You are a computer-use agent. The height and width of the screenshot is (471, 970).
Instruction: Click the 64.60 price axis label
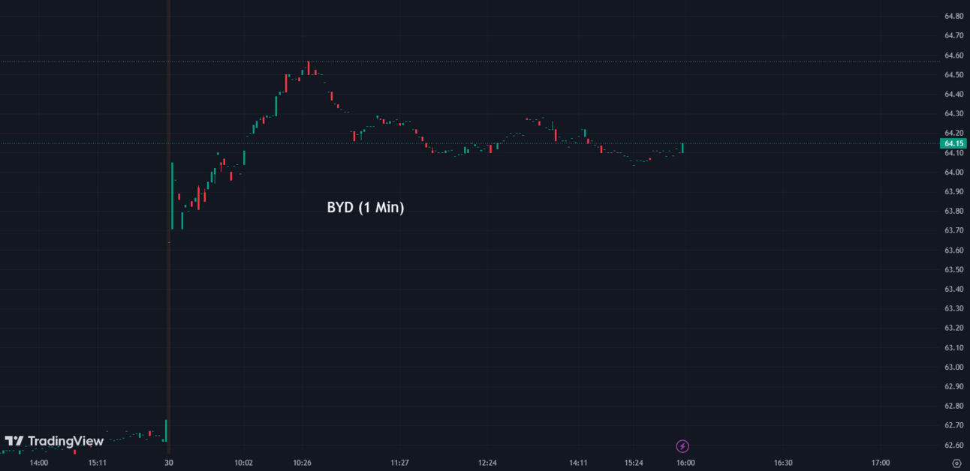tap(953, 55)
